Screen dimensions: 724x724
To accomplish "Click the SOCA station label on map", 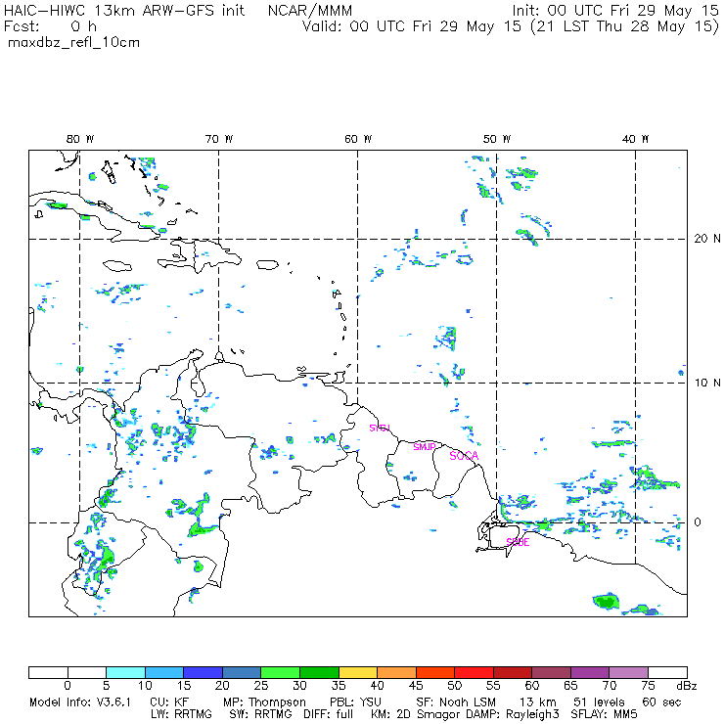I will [x=464, y=456].
